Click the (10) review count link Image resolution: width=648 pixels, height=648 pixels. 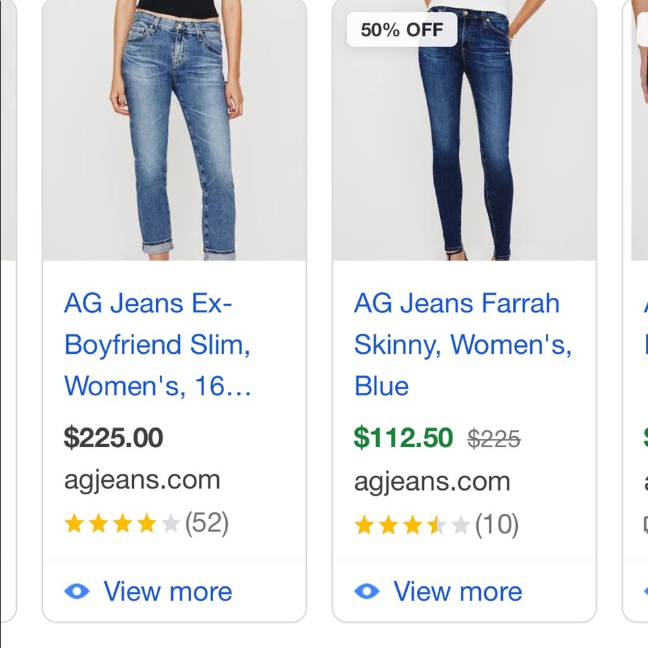tap(498, 525)
